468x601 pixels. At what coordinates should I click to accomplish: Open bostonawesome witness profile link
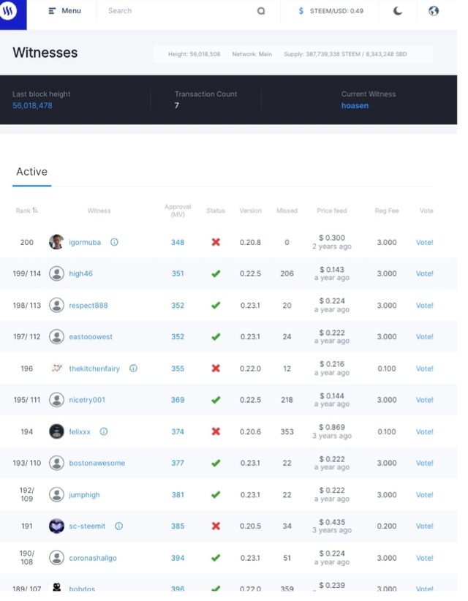[97, 463]
